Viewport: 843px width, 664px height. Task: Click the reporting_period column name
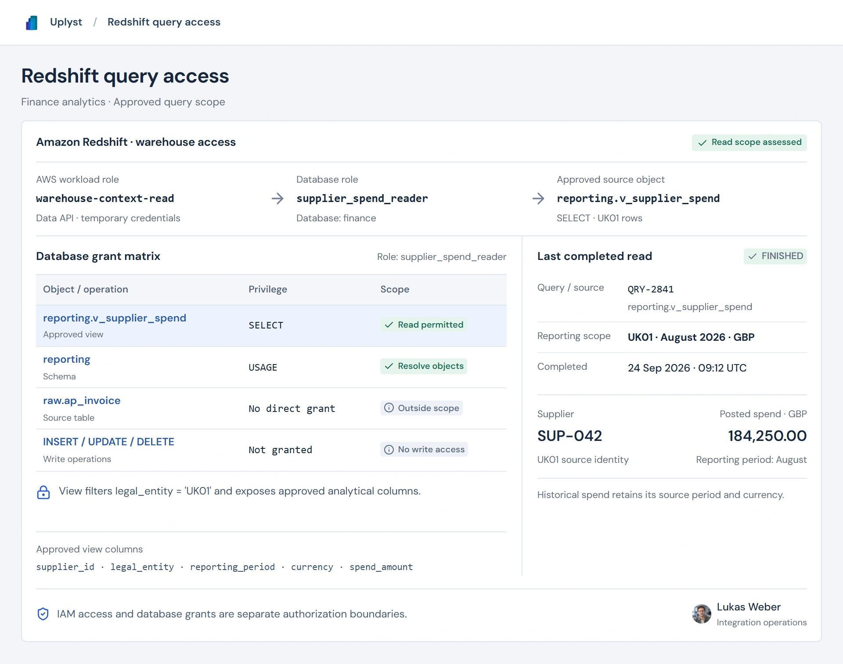click(232, 567)
